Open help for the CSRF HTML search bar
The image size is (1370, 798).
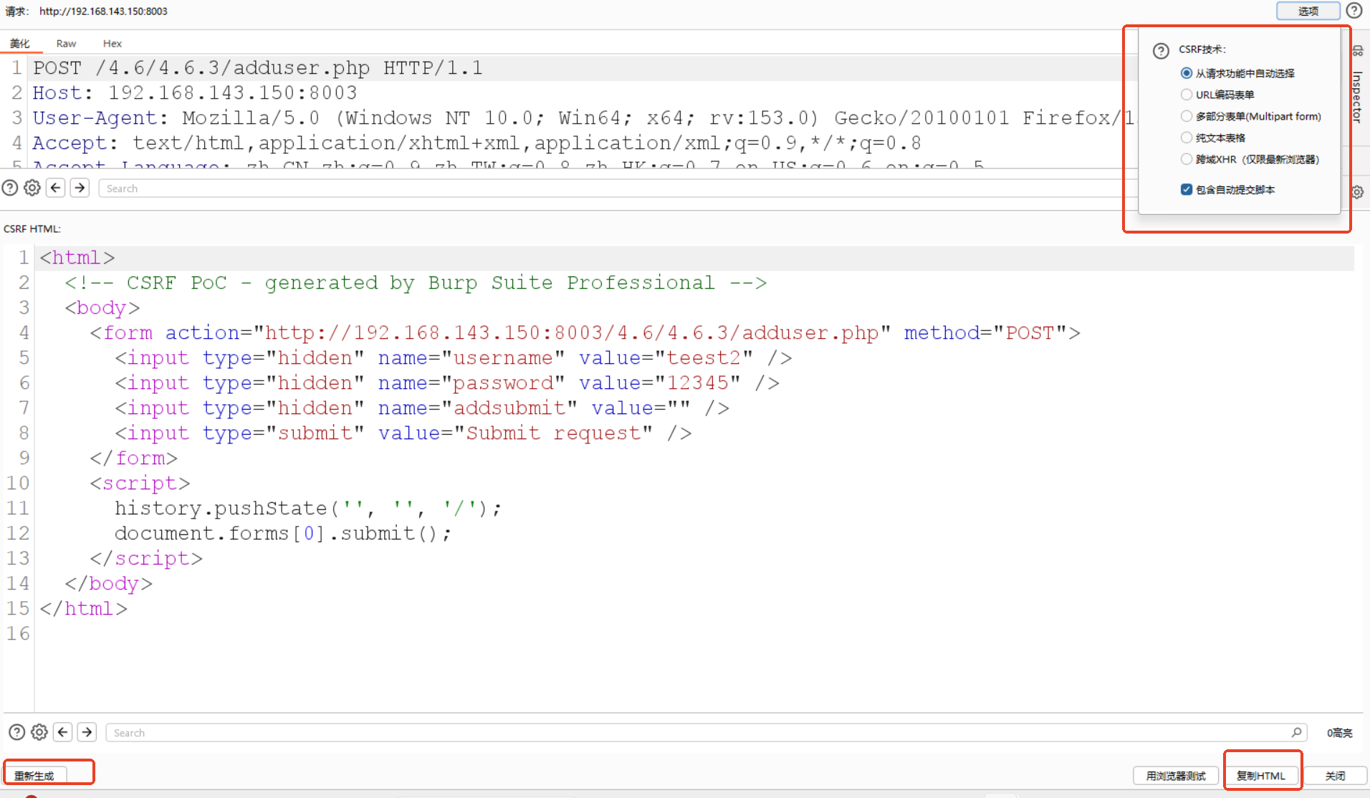(17, 732)
